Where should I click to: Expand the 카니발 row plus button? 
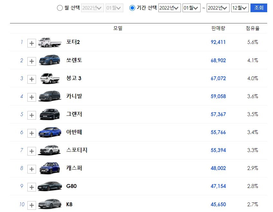(32, 97)
